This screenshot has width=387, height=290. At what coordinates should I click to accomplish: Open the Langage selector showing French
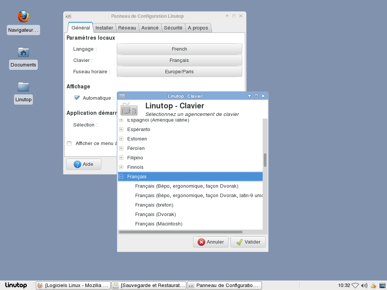point(180,49)
